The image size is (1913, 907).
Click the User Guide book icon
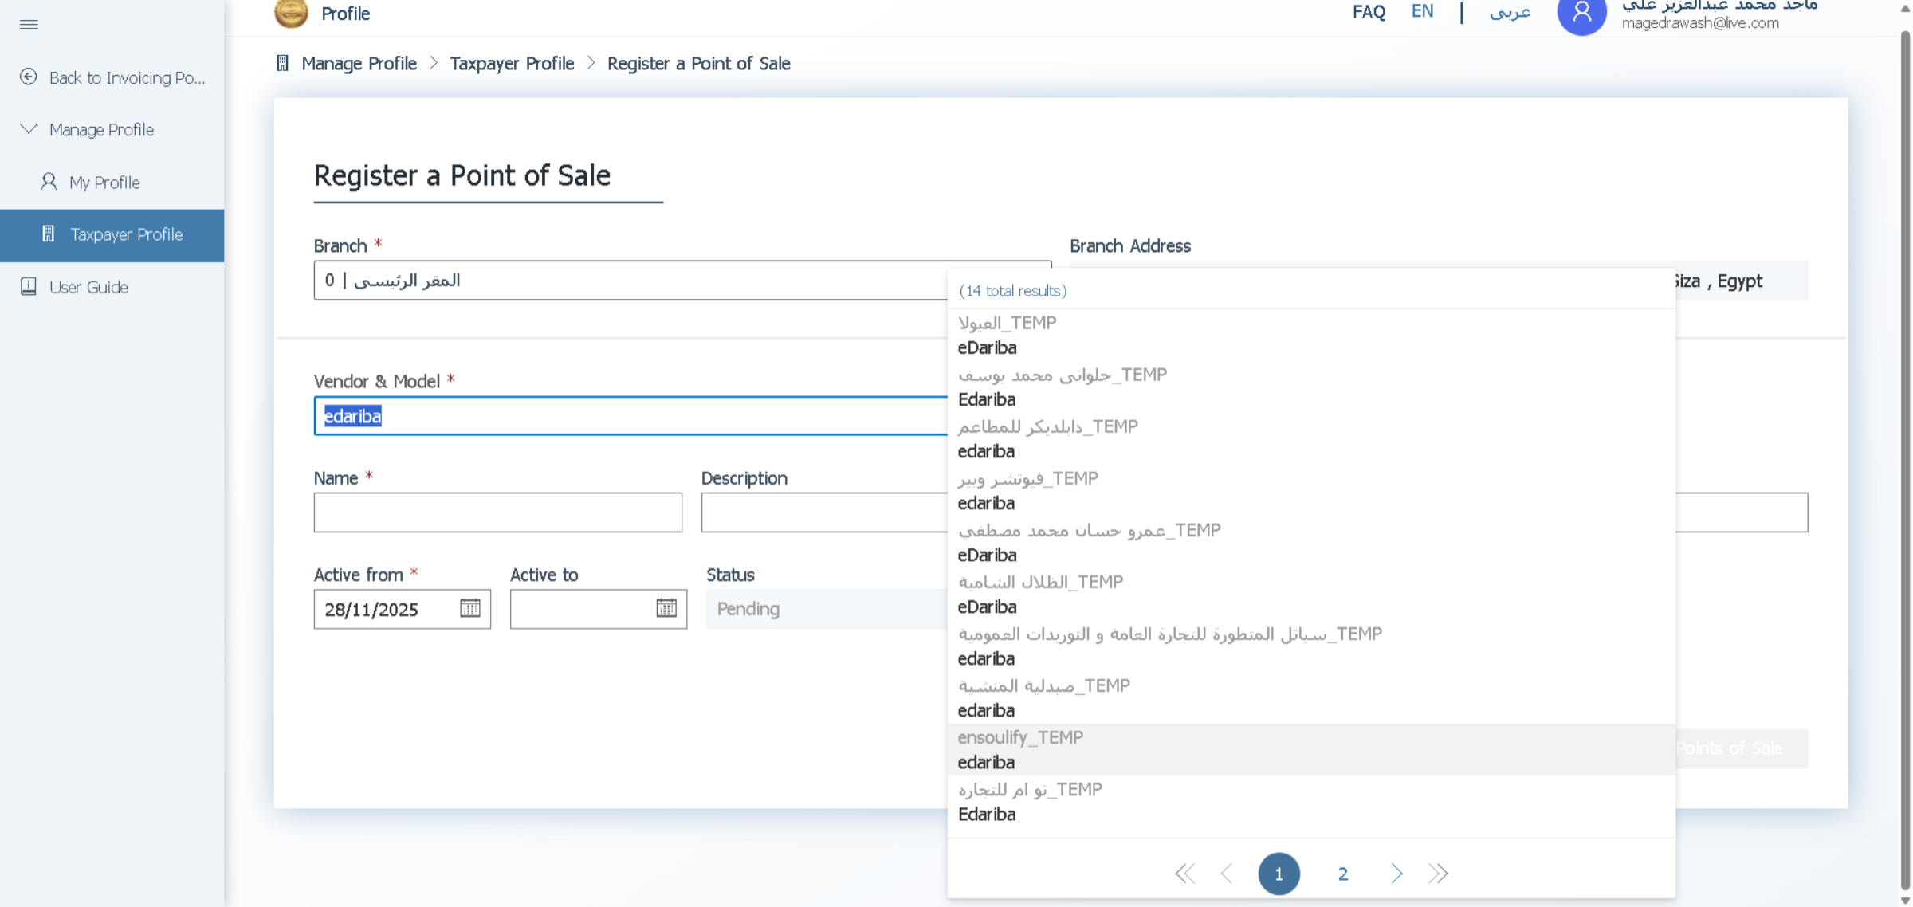tap(29, 286)
